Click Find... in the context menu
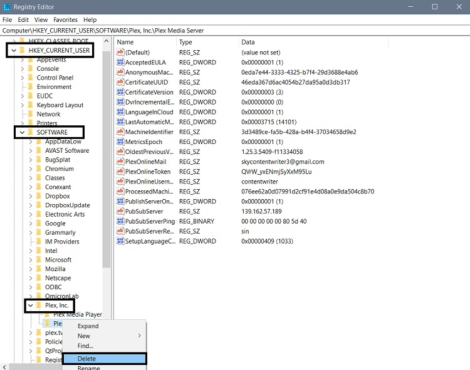This screenshot has height=370, width=470. pyautogui.click(x=85, y=346)
